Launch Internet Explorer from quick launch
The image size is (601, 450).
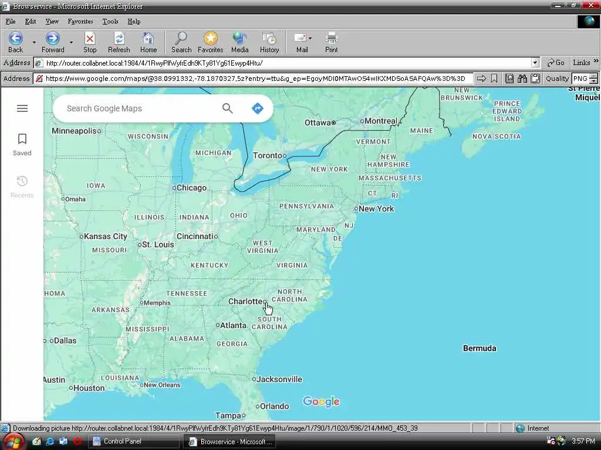50,441
